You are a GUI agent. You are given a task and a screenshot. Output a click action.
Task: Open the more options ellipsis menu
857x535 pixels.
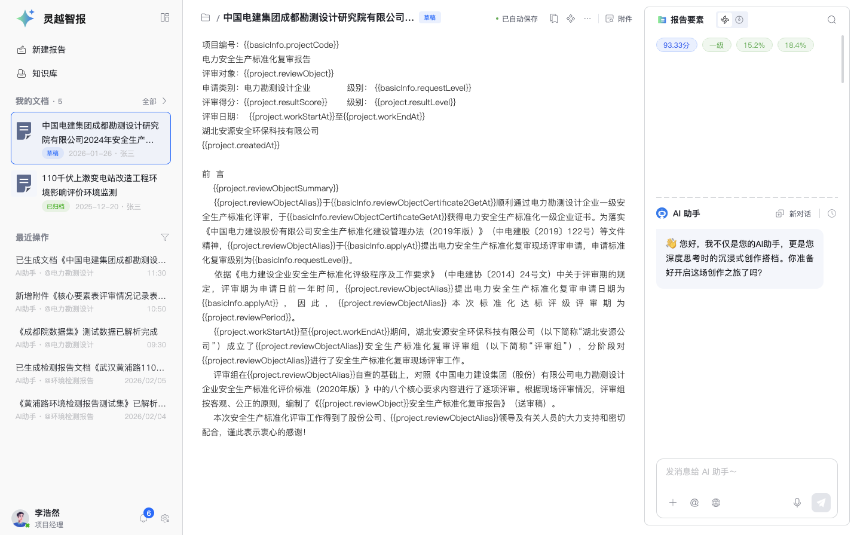click(x=587, y=19)
